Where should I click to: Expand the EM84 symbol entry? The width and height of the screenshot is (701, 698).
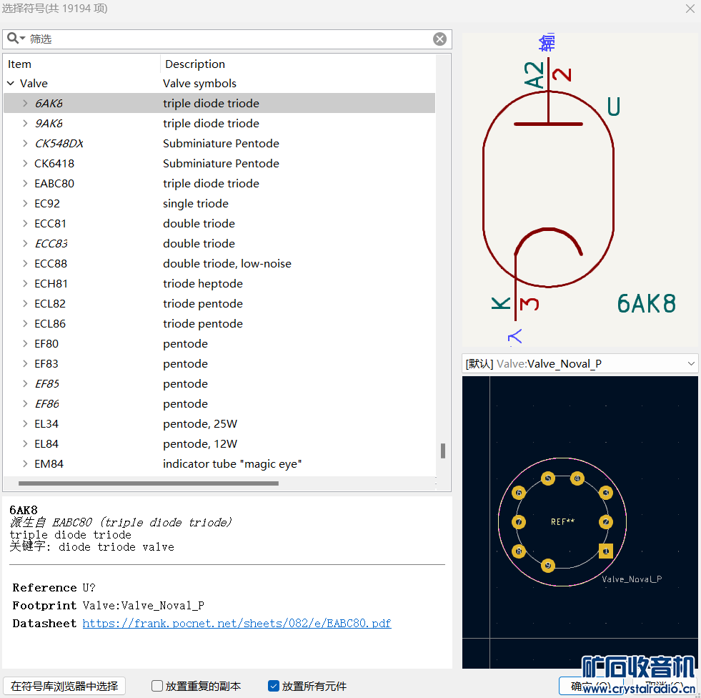(x=25, y=464)
